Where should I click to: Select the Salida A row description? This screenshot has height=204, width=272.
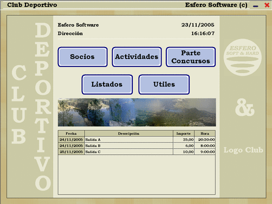[129, 140]
